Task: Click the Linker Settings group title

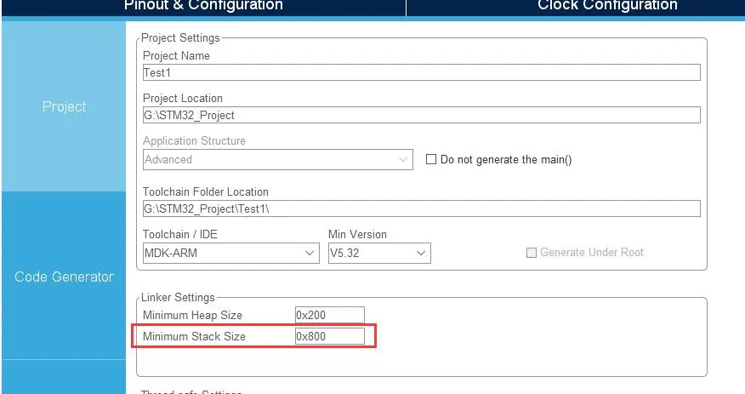Action: pos(177,297)
